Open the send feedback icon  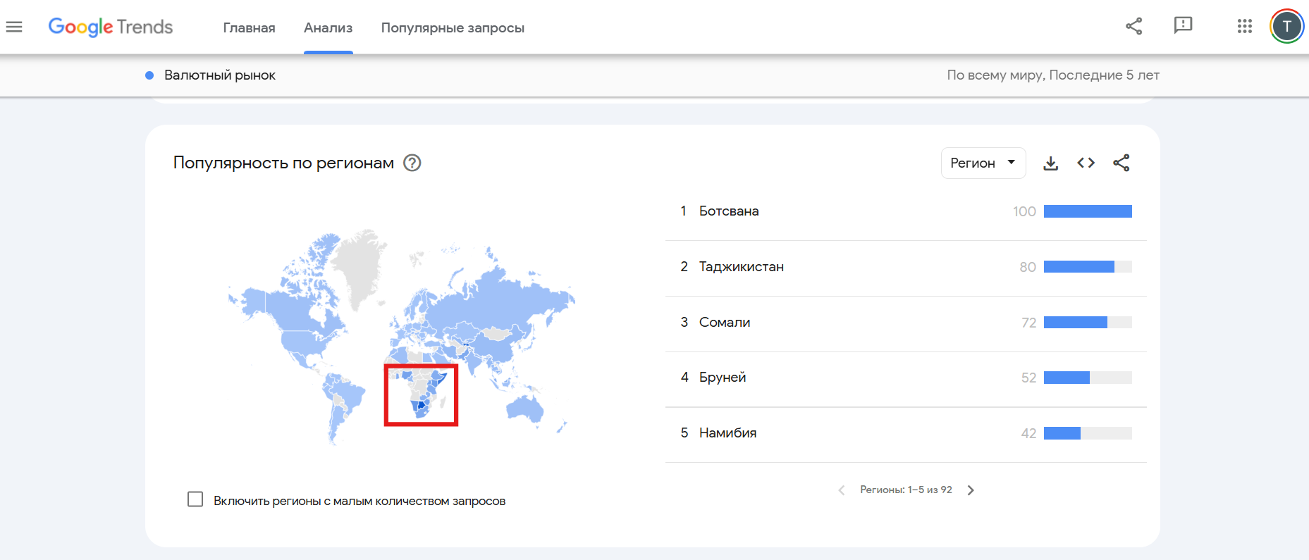(1183, 26)
